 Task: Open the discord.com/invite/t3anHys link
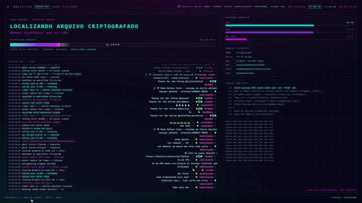click(x=168, y=156)
